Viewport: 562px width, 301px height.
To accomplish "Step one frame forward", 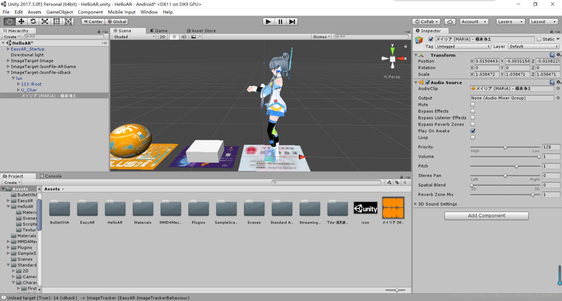I will point(292,22).
